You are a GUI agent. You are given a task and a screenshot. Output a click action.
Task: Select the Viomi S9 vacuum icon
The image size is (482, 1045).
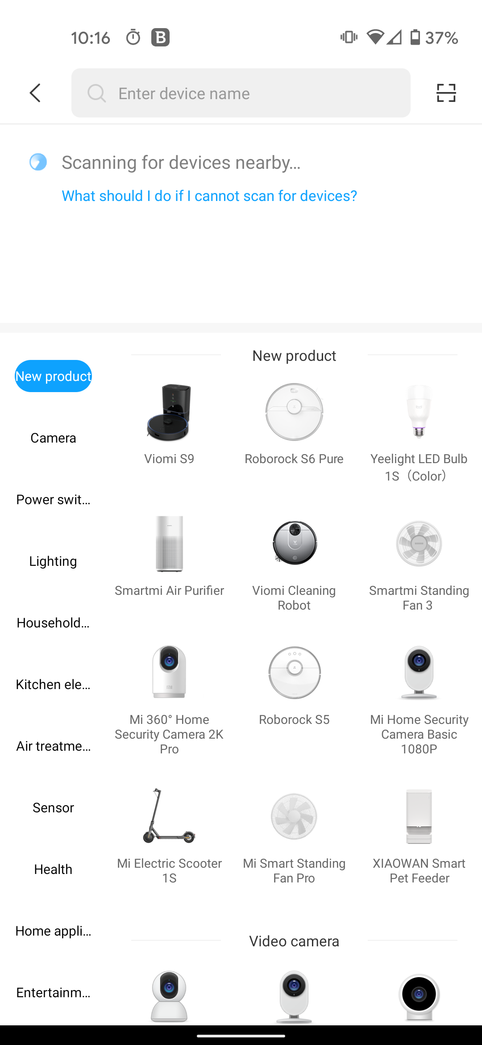pos(169,412)
